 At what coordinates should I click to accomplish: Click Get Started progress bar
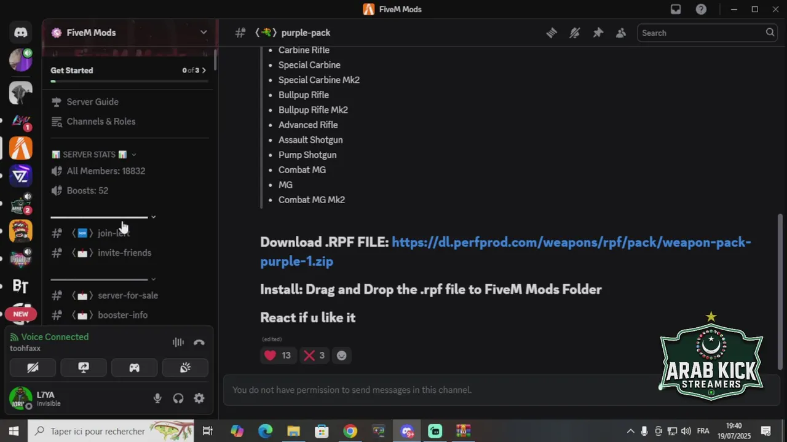(x=129, y=81)
